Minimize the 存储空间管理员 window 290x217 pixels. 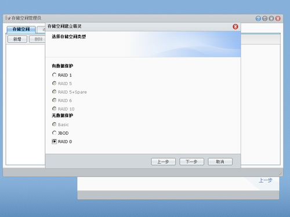coord(265,19)
